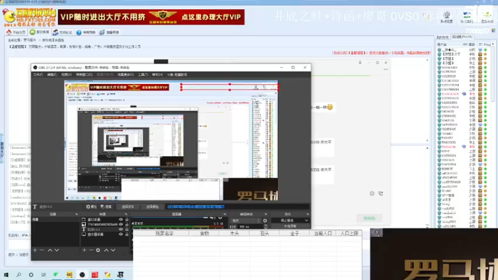The width and height of the screenshot is (498, 280).
Task: Open source properties gear in Sources toolbar
Action: pyautogui.click(x=98, y=250)
